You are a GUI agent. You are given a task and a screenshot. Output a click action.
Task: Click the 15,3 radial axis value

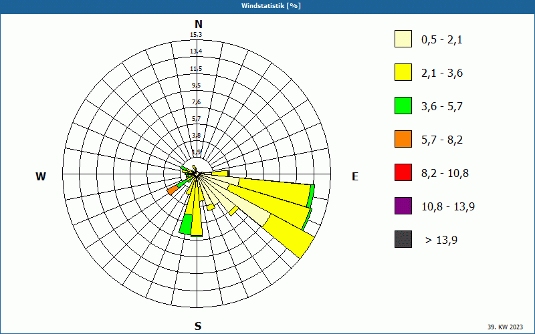[x=196, y=35]
